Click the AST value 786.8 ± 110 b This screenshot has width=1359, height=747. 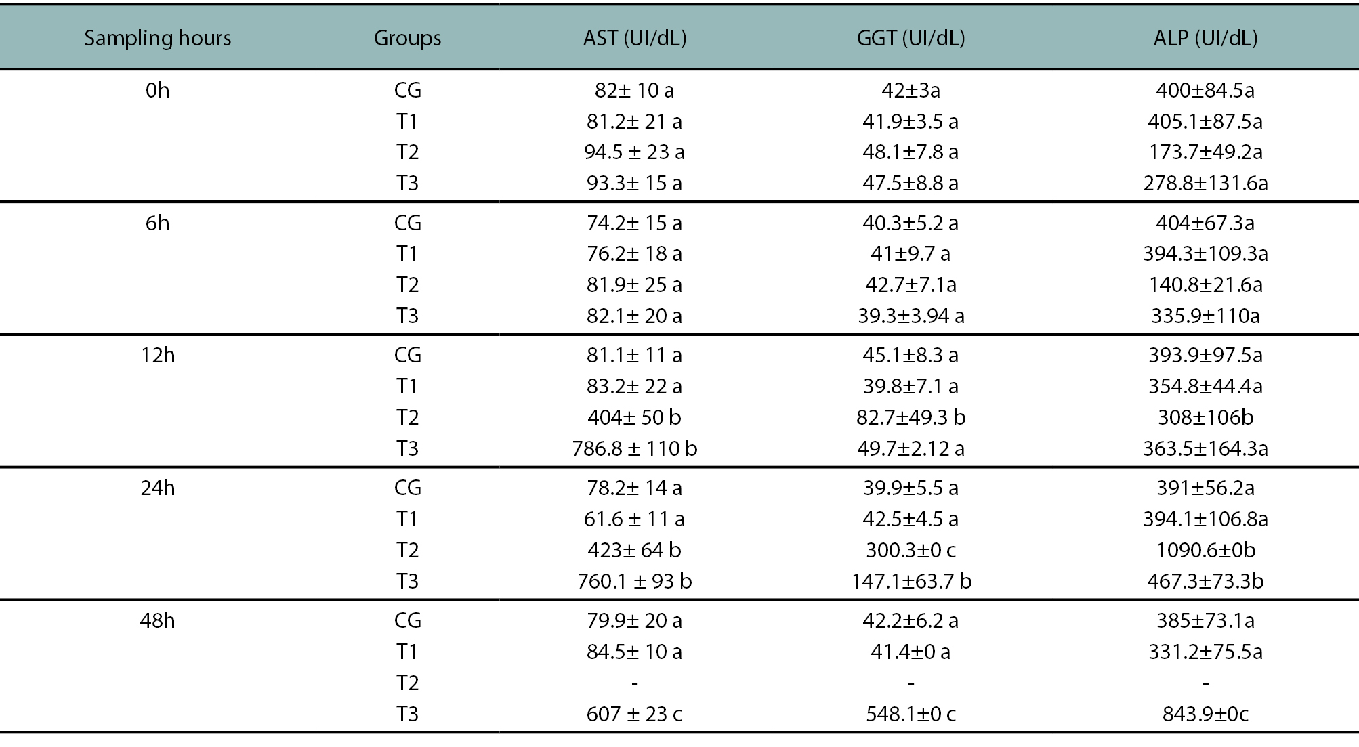634,448
